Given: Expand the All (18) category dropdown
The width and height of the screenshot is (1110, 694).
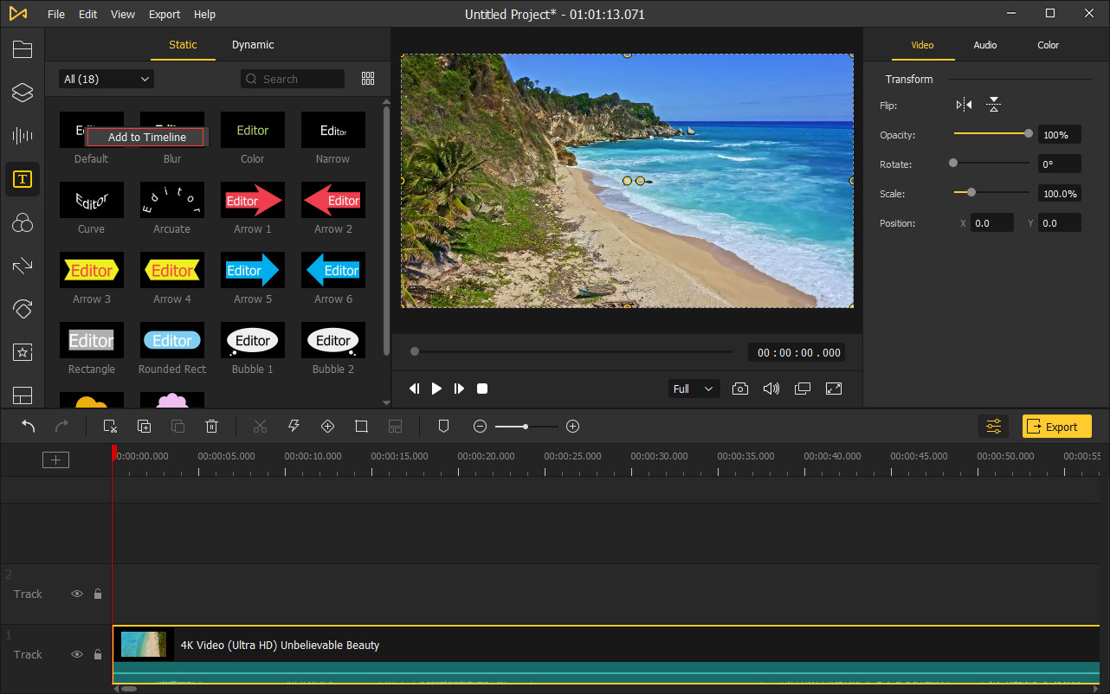Looking at the screenshot, I should pyautogui.click(x=106, y=79).
